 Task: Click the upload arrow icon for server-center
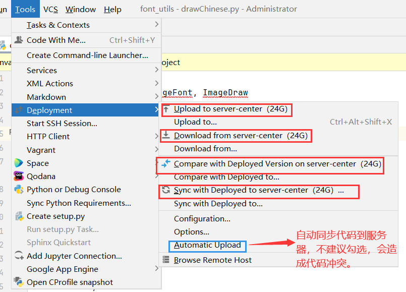(x=166, y=109)
